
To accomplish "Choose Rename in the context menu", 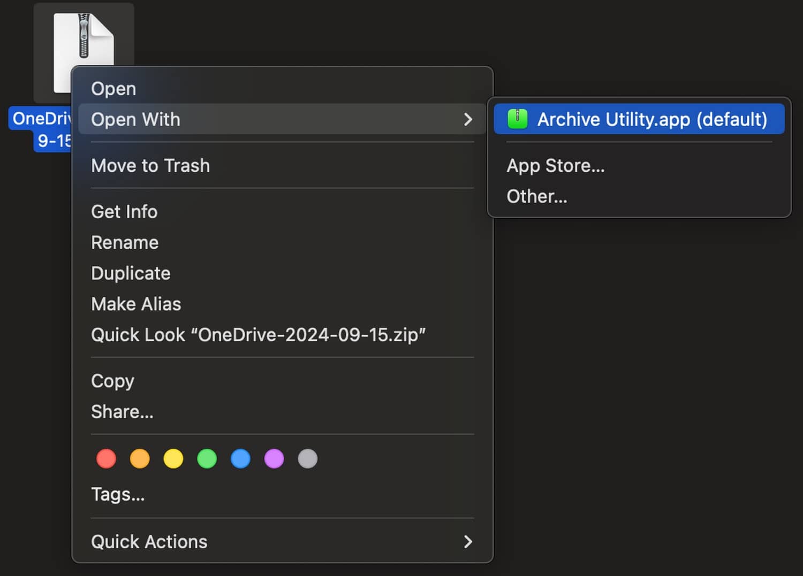I will tap(125, 243).
